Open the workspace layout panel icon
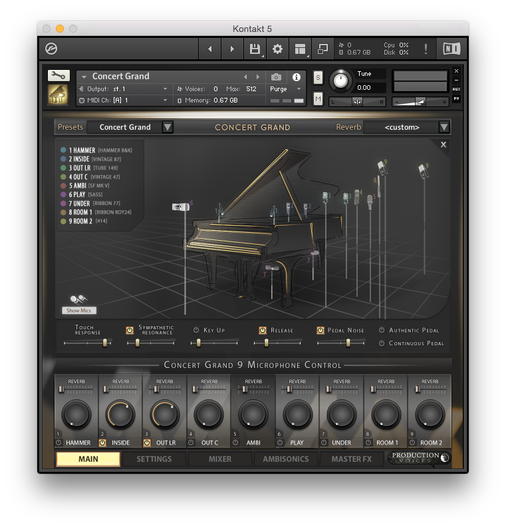 pos(300,49)
